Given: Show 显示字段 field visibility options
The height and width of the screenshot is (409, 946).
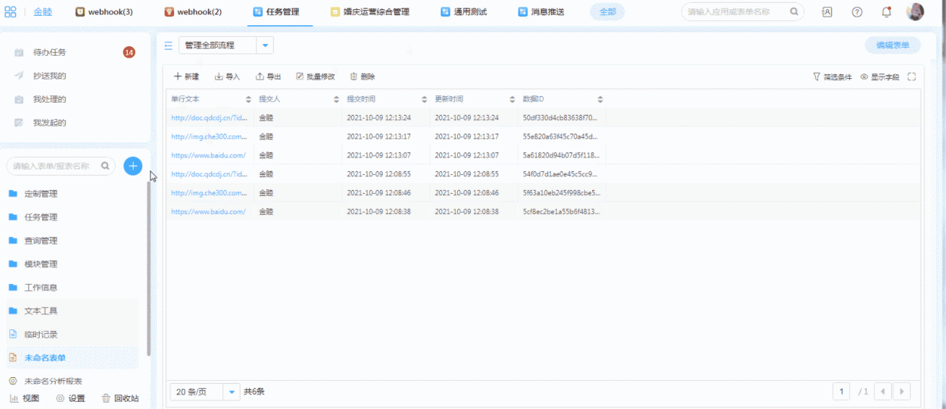Looking at the screenshot, I should [x=880, y=77].
